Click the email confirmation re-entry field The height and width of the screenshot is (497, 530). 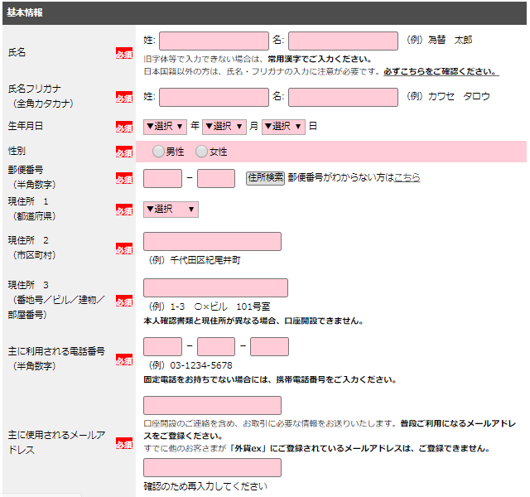(212, 467)
